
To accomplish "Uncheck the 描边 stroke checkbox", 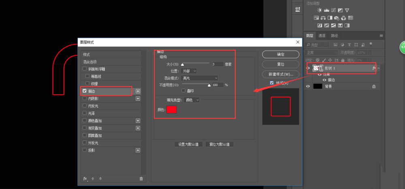I will pyautogui.click(x=85, y=91).
